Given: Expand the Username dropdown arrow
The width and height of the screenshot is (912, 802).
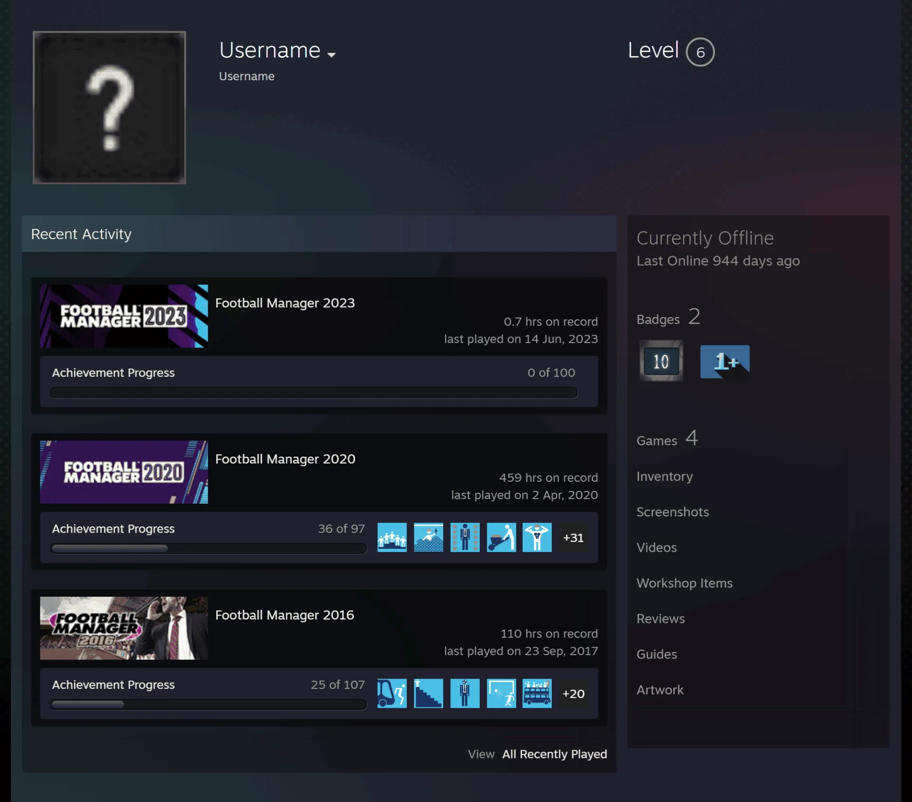Looking at the screenshot, I should (x=332, y=55).
